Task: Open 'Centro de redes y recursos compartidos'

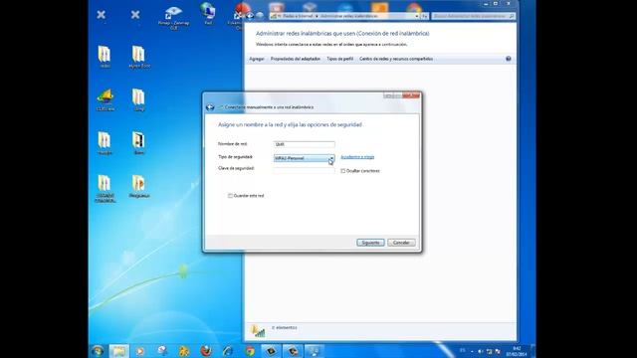Action: click(x=396, y=59)
